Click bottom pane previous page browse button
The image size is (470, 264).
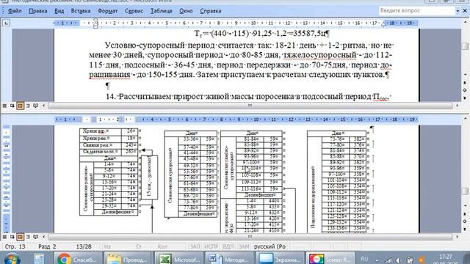click(465, 214)
